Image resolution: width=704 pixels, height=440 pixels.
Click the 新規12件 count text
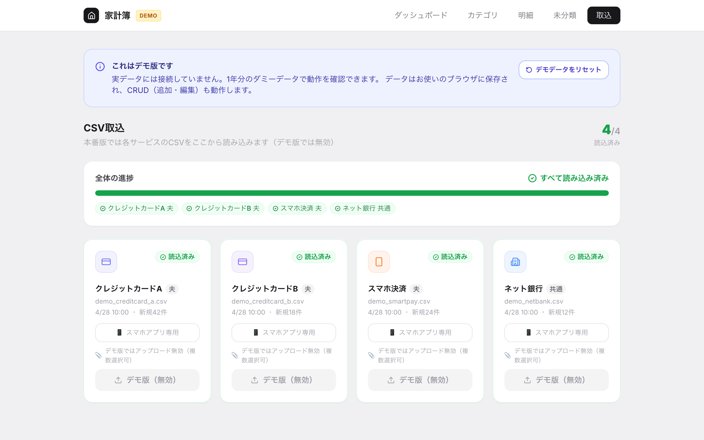(562, 312)
